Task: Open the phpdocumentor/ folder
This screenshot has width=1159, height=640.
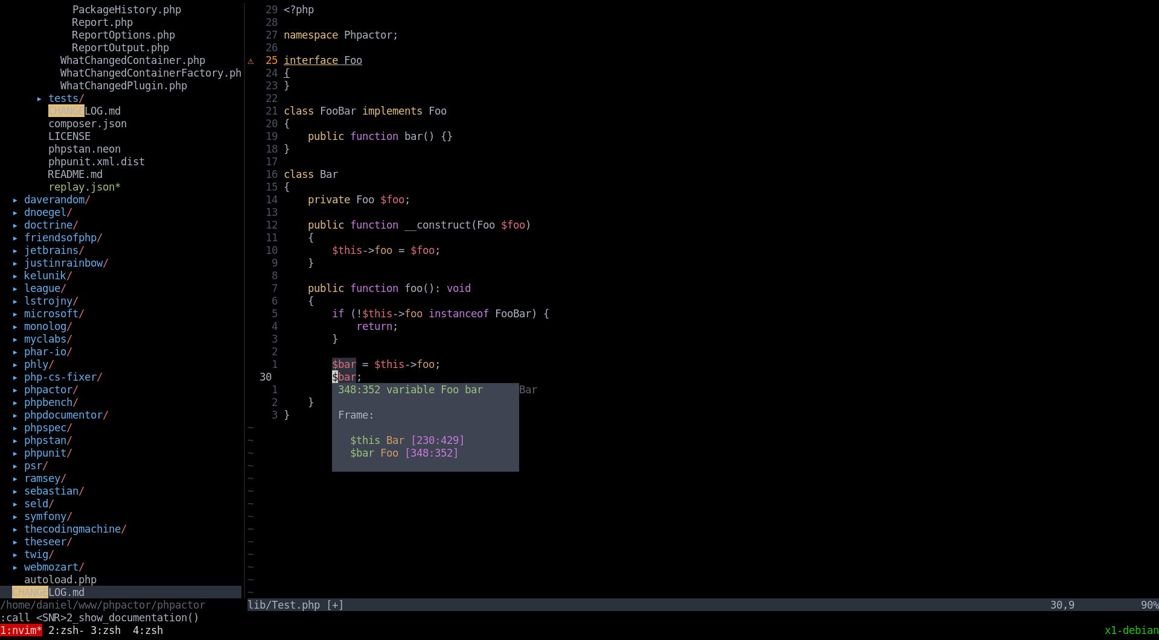Action: coord(66,415)
